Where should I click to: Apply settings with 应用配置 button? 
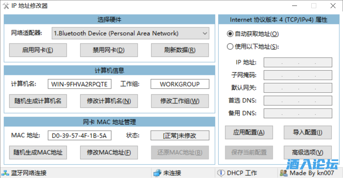pyautogui.click(x=249, y=133)
